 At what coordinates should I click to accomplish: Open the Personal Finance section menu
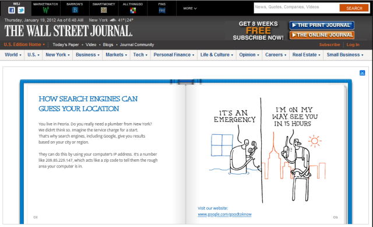pos(174,55)
